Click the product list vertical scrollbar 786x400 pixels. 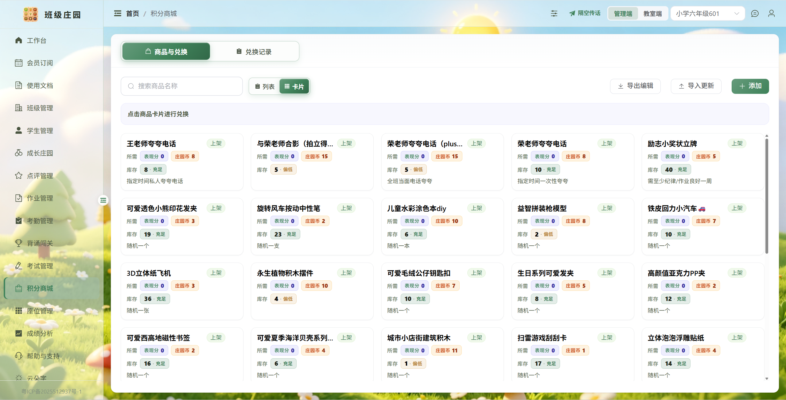[767, 196]
